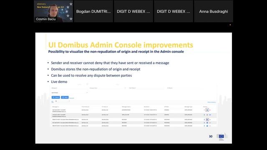Image resolution: width=267 pixels, height=150 pixels.
Task: Click the 'Live demo' bullet
Action: pos(59,82)
